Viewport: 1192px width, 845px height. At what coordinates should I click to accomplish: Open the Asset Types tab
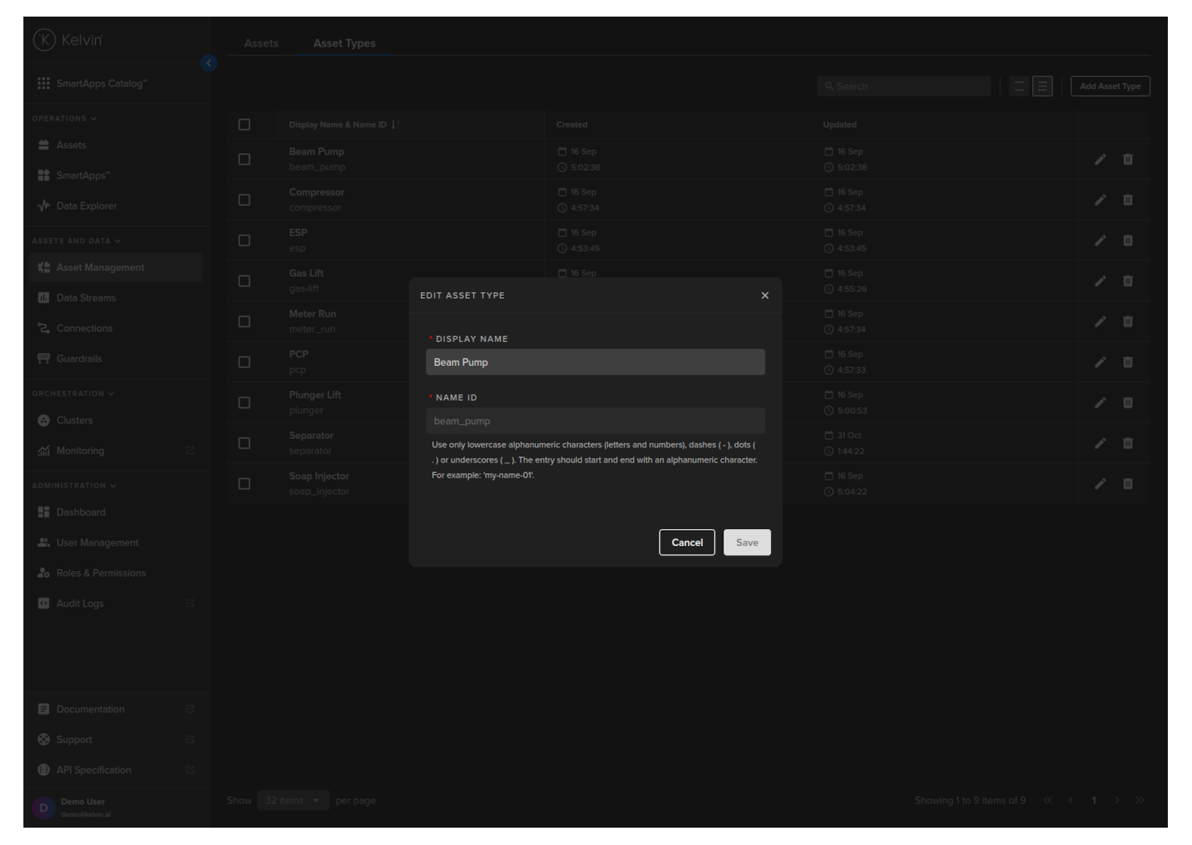344,44
